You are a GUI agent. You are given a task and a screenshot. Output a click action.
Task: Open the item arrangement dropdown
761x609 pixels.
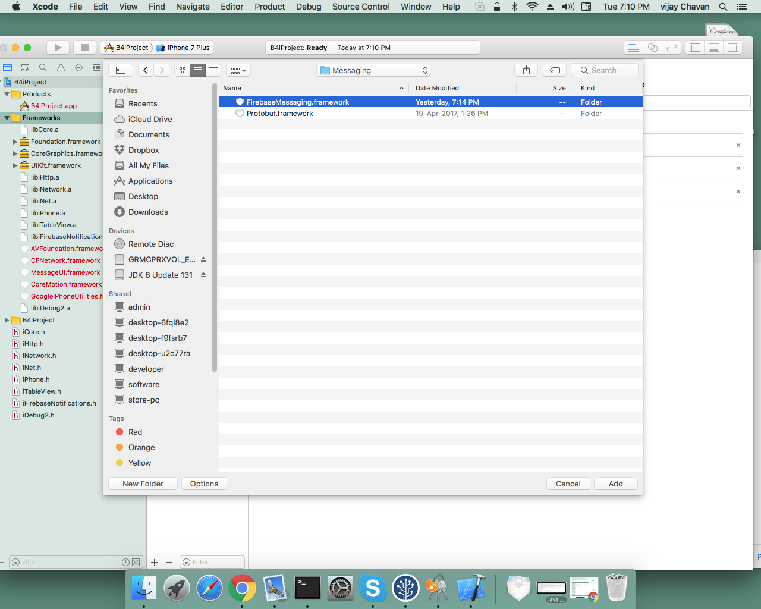238,70
